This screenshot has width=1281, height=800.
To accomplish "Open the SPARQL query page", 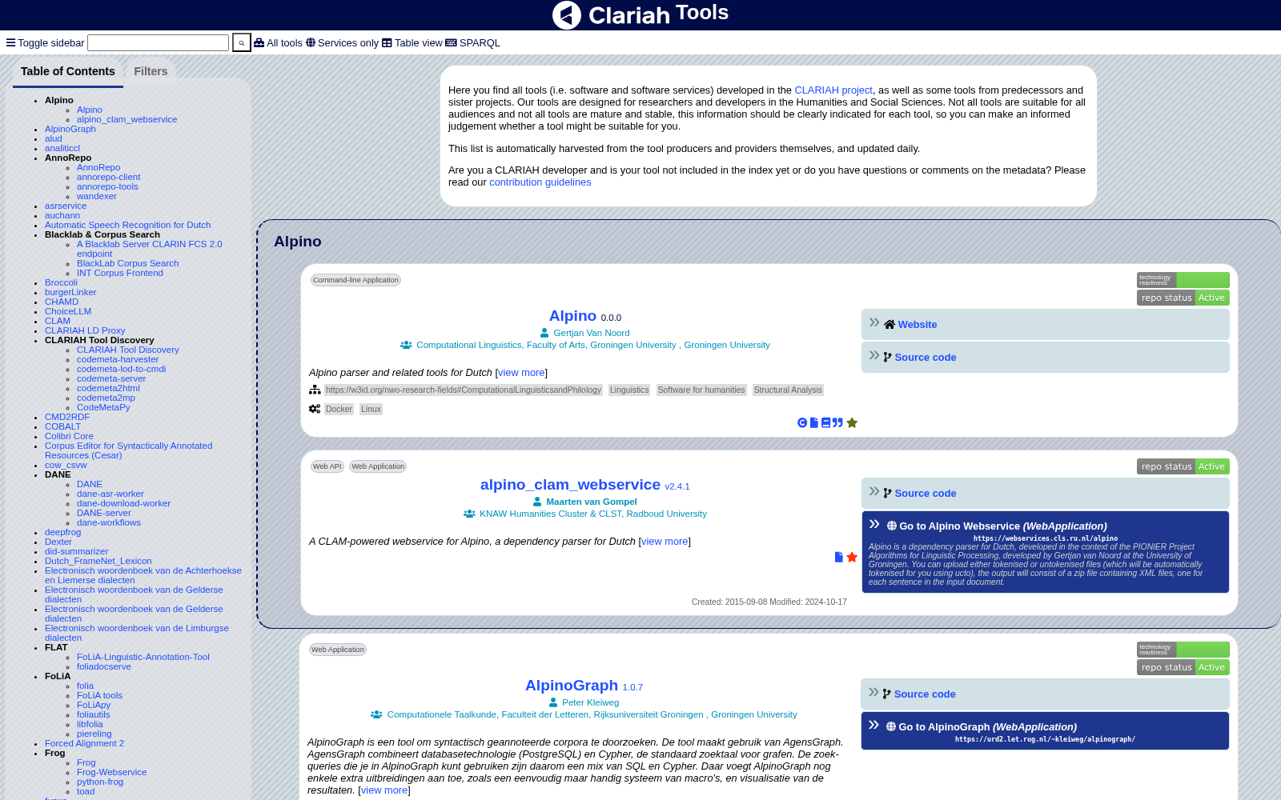I will click(472, 43).
